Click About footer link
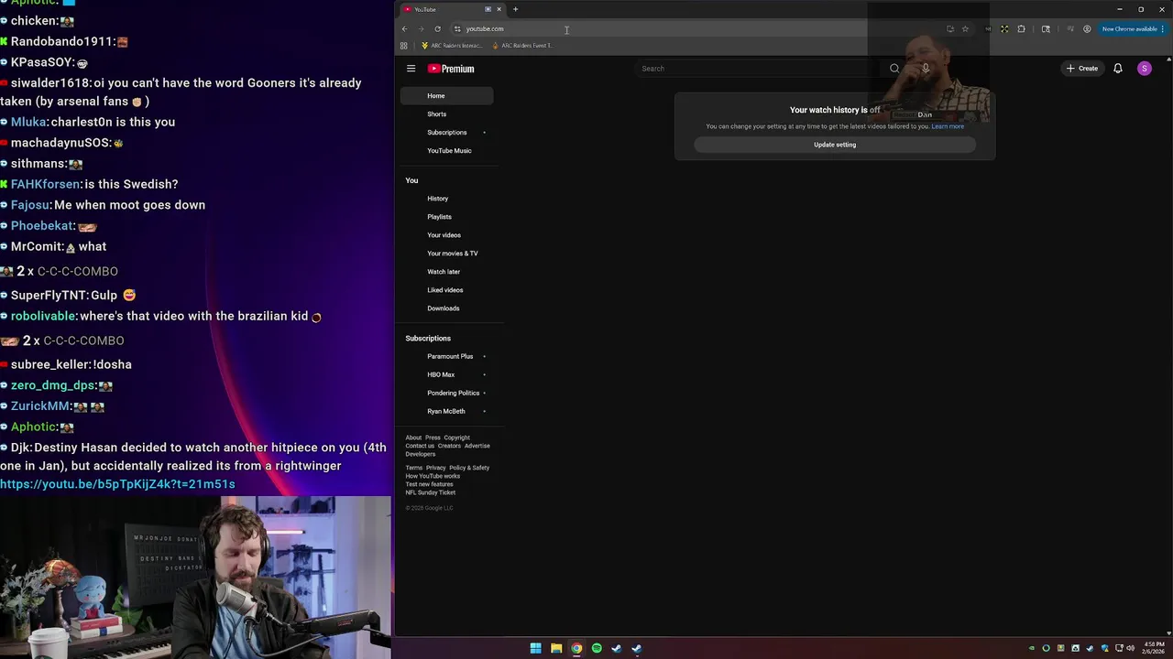The height and width of the screenshot is (659, 1173). pos(413,438)
